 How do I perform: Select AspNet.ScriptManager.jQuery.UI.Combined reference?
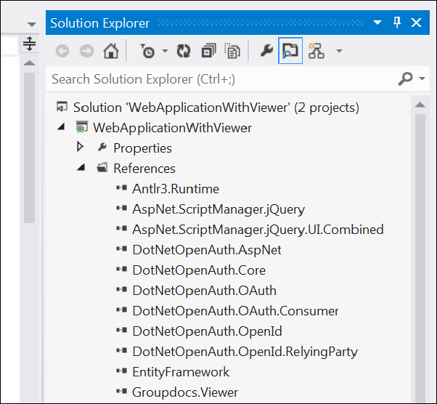(258, 230)
